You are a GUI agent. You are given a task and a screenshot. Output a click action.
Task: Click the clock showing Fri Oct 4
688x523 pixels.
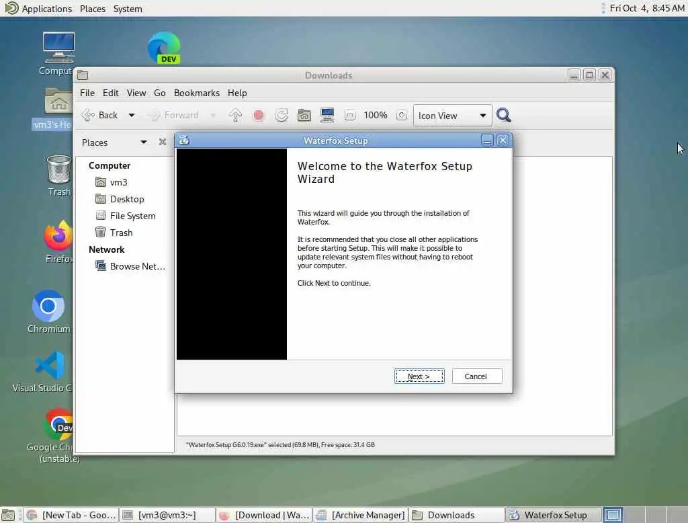647,8
